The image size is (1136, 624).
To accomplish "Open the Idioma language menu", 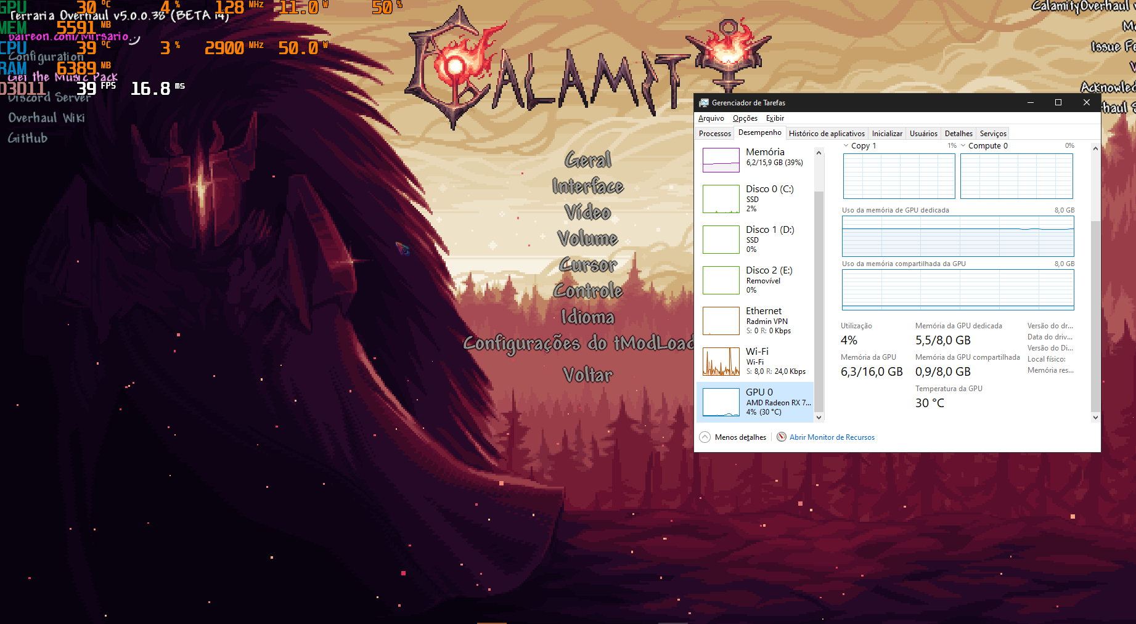I will pyautogui.click(x=588, y=317).
